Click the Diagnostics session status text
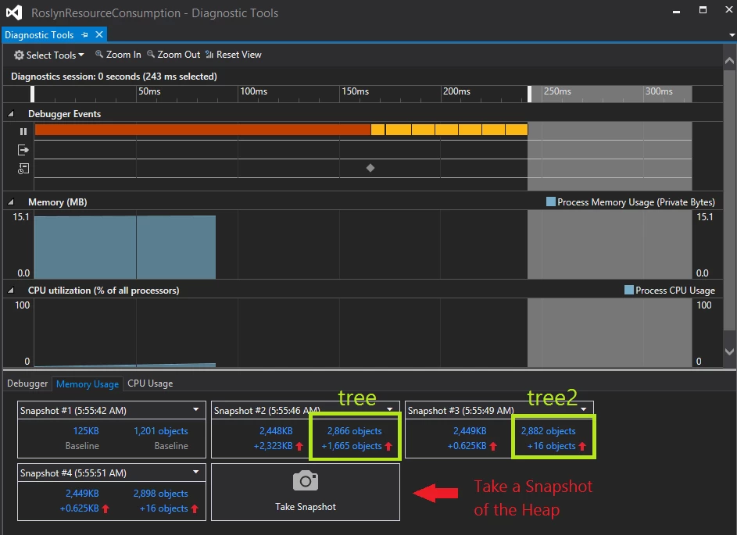 coord(114,76)
